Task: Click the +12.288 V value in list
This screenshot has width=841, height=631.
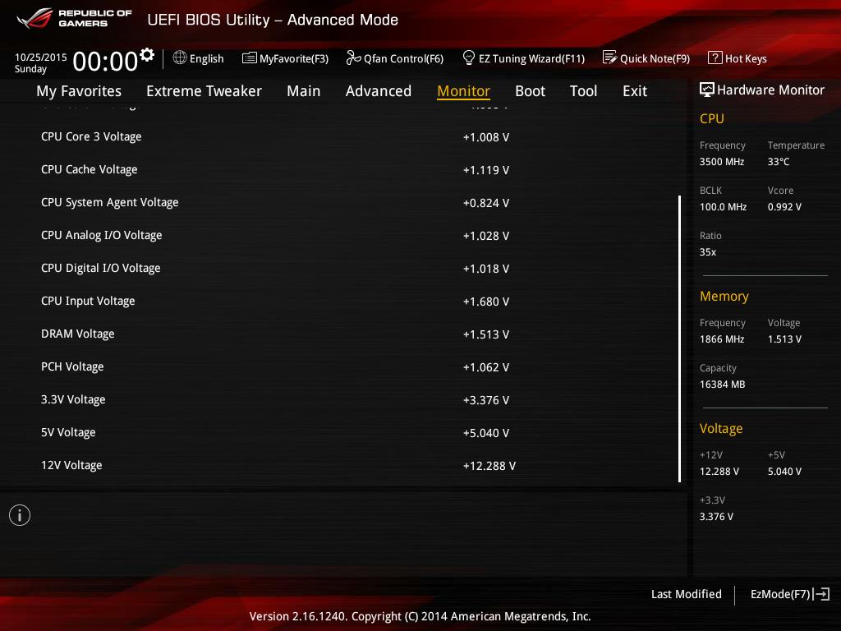Action: click(489, 466)
